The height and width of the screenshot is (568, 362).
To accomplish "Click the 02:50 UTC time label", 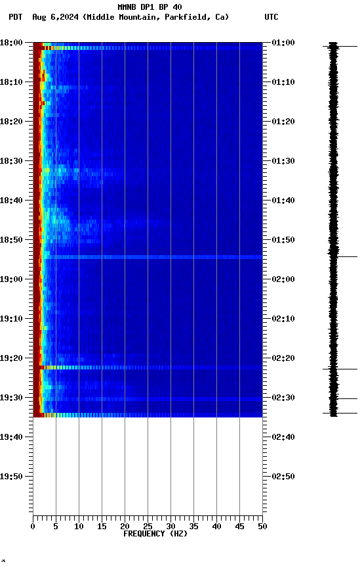I will pyautogui.click(x=283, y=477).
